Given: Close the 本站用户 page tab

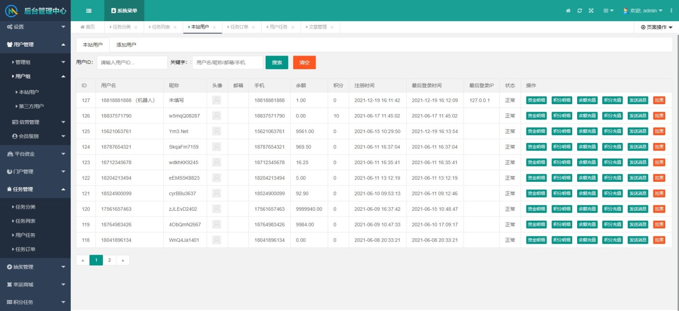Looking at the screenshot, I should (215, 28).
